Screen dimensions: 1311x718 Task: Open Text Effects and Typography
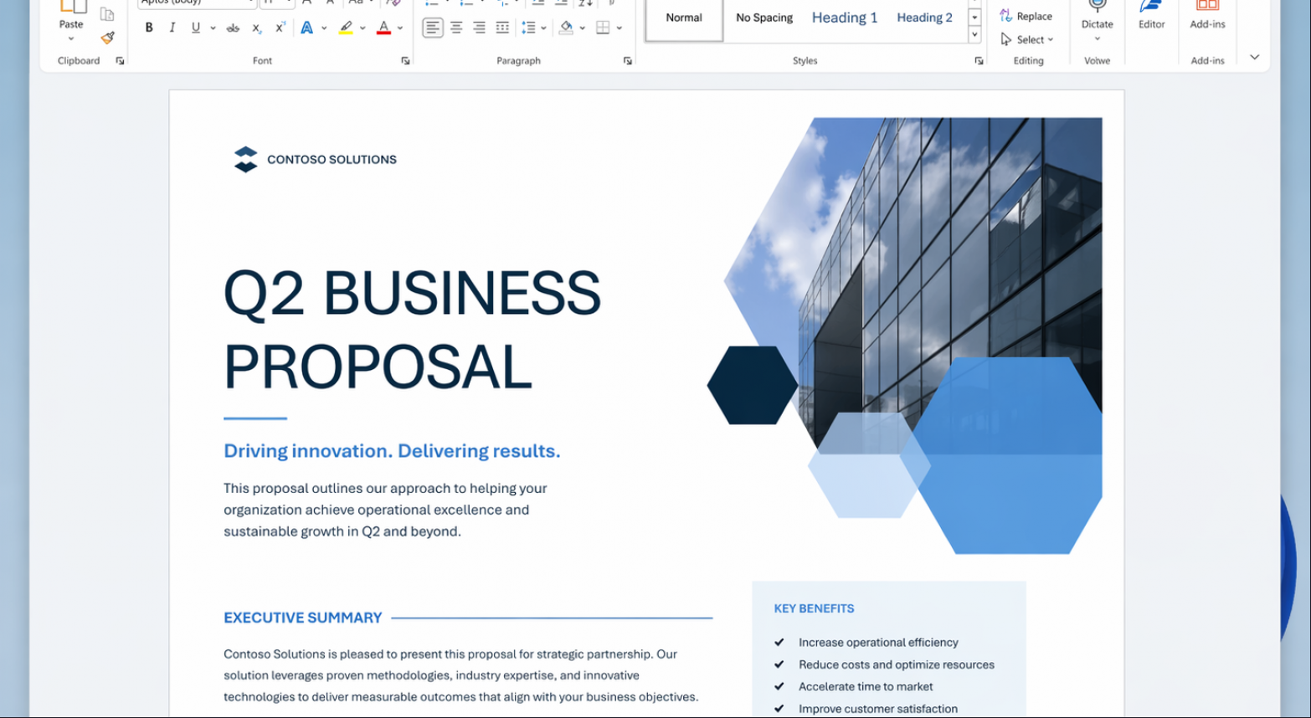tap(307, 28)
